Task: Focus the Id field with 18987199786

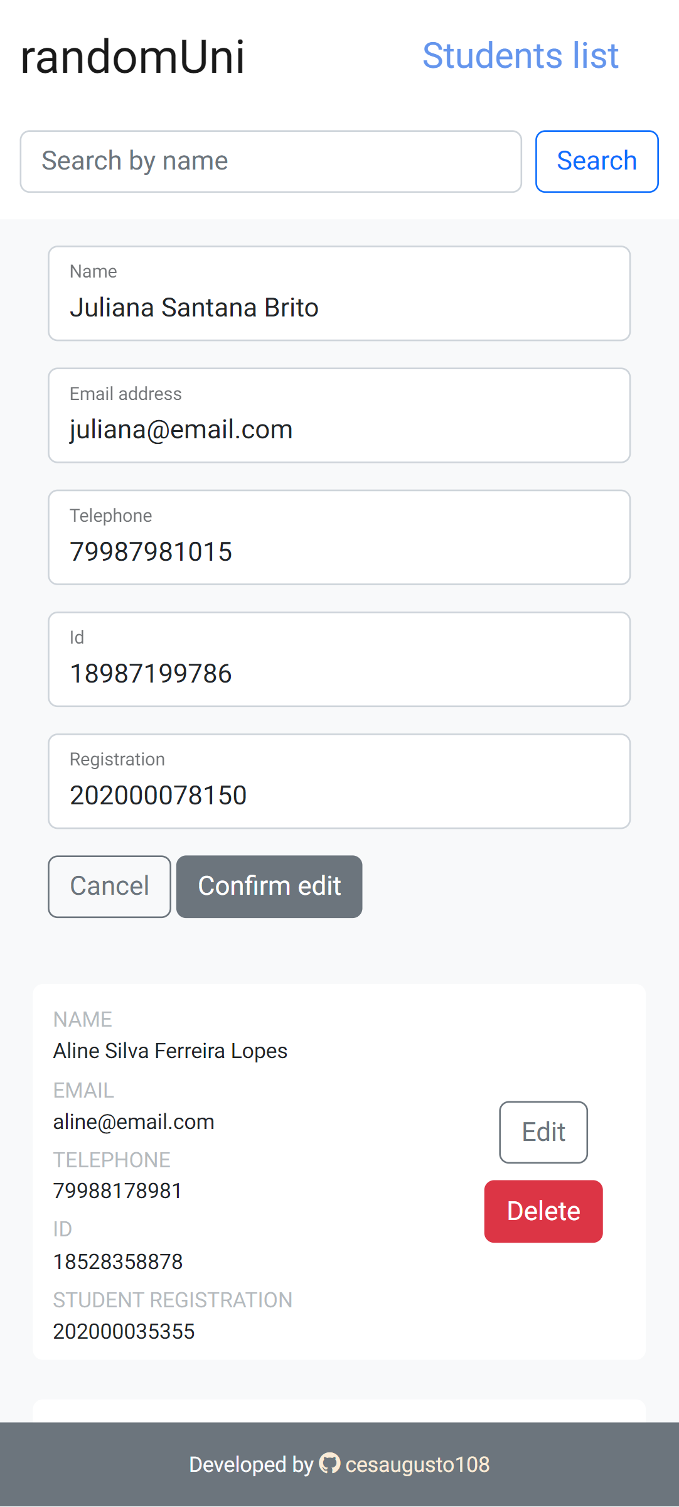Action: (339, 659)
